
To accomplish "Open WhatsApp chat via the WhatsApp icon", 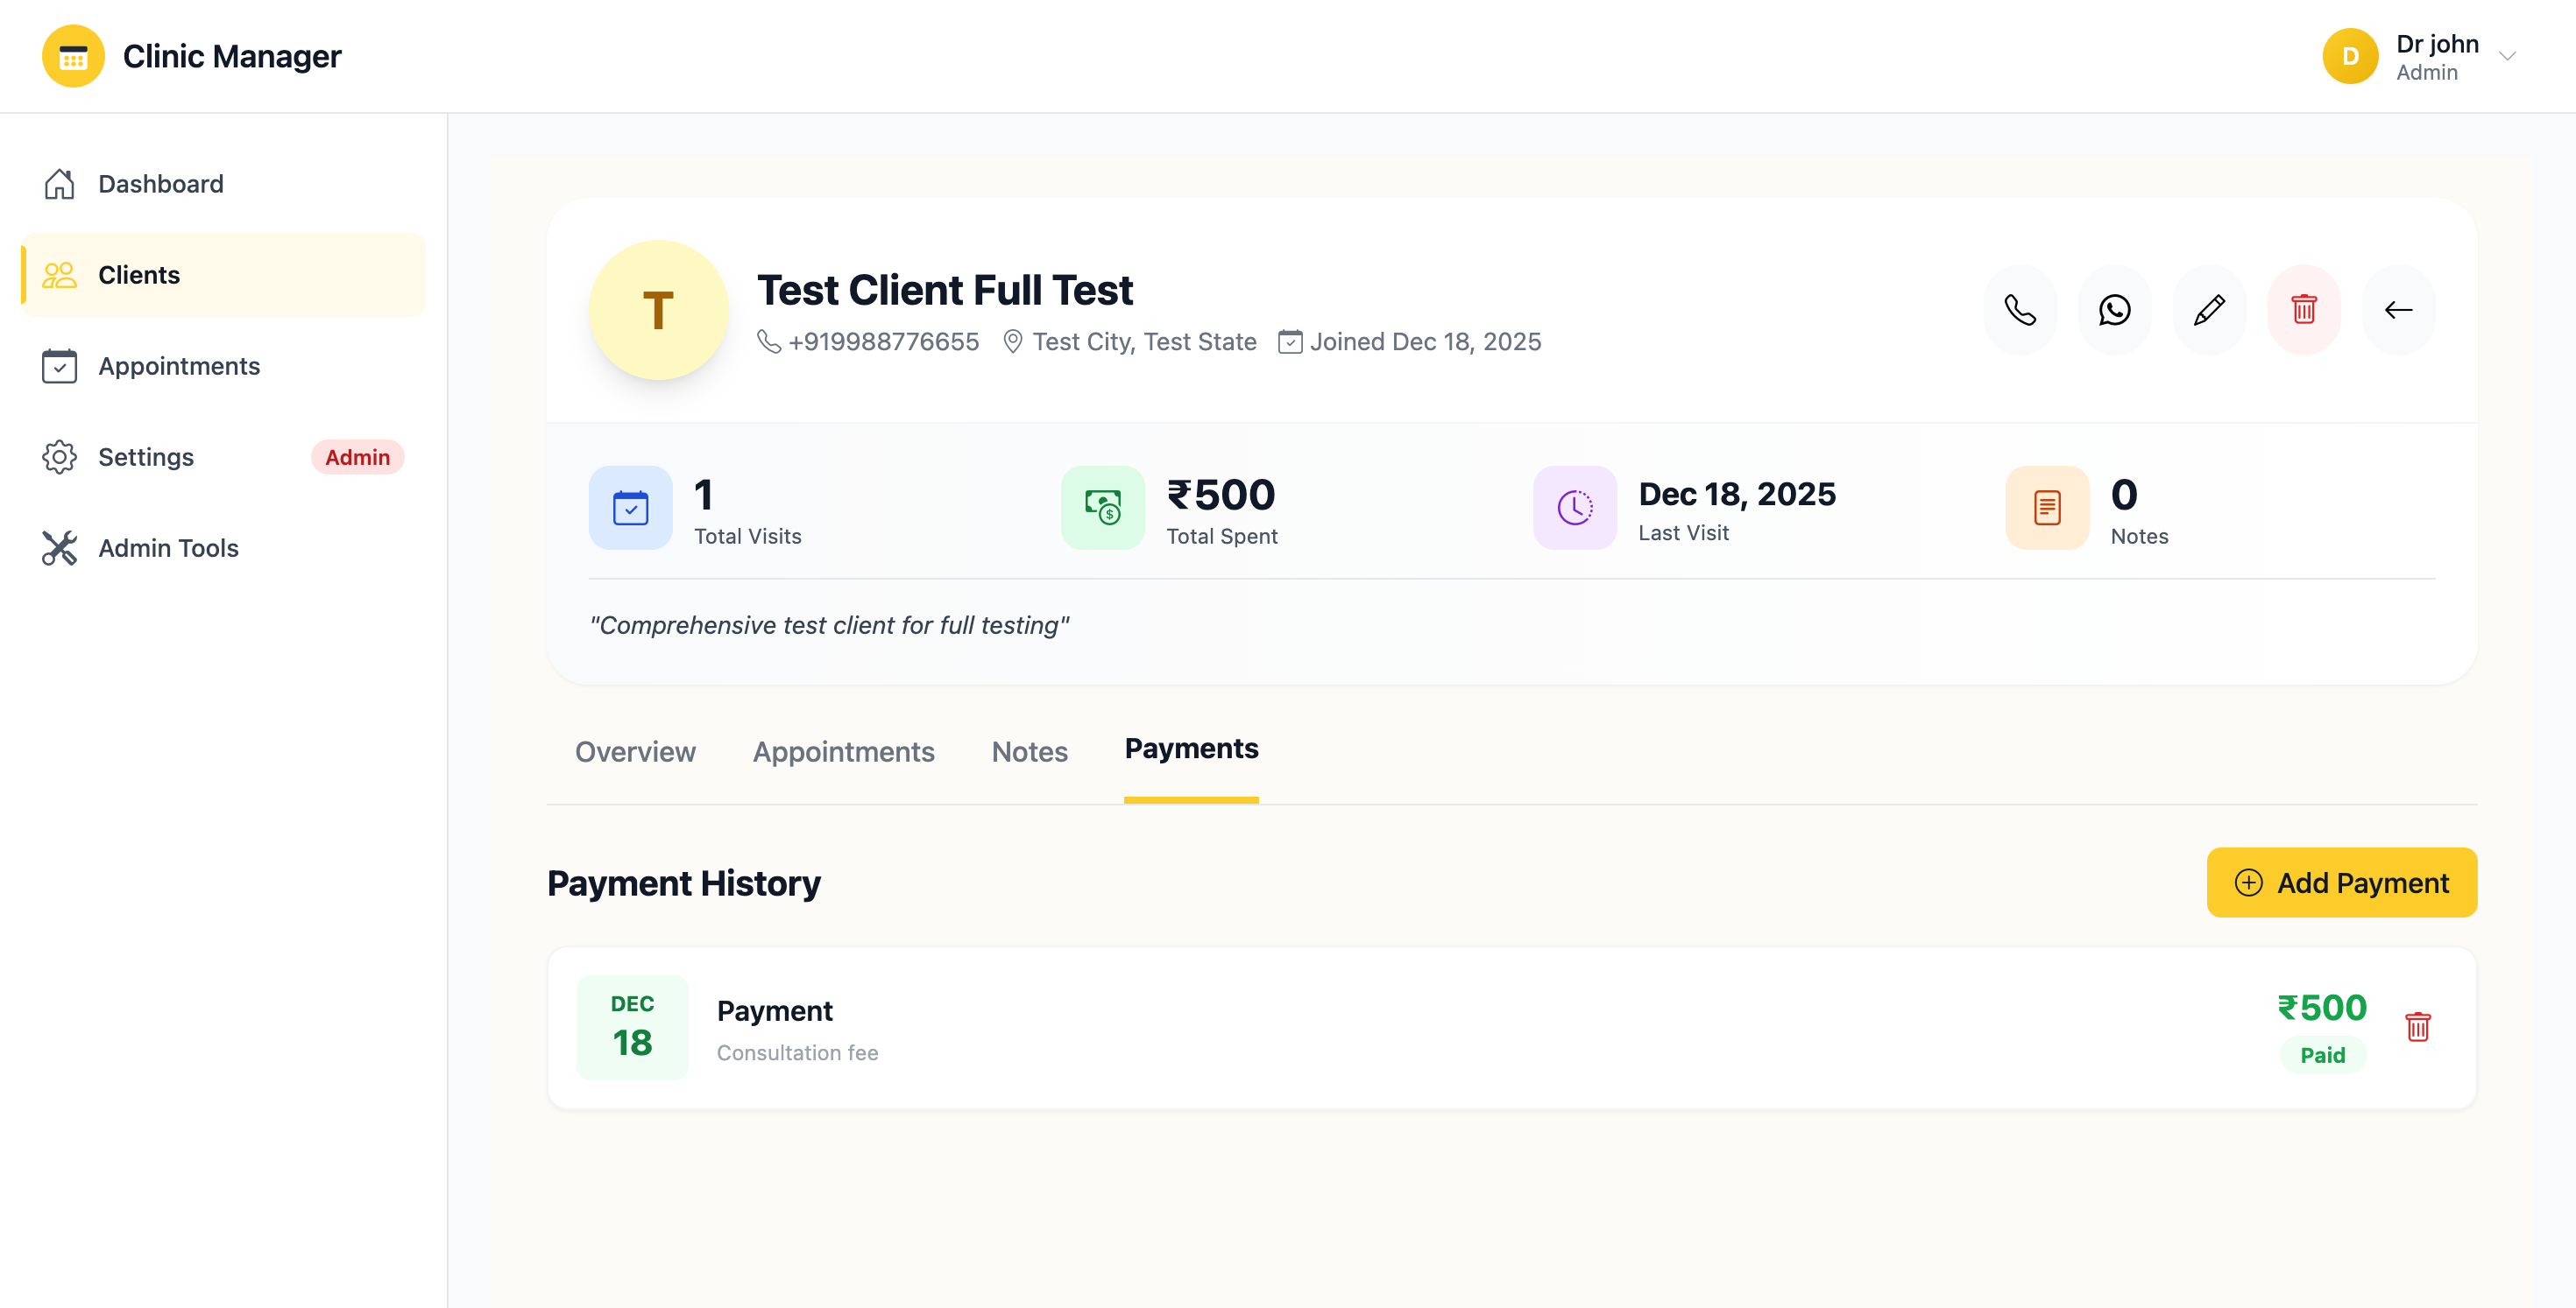I will tap(2114, 310).
